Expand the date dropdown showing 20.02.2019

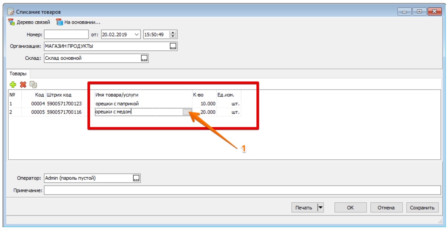[137, 35]
